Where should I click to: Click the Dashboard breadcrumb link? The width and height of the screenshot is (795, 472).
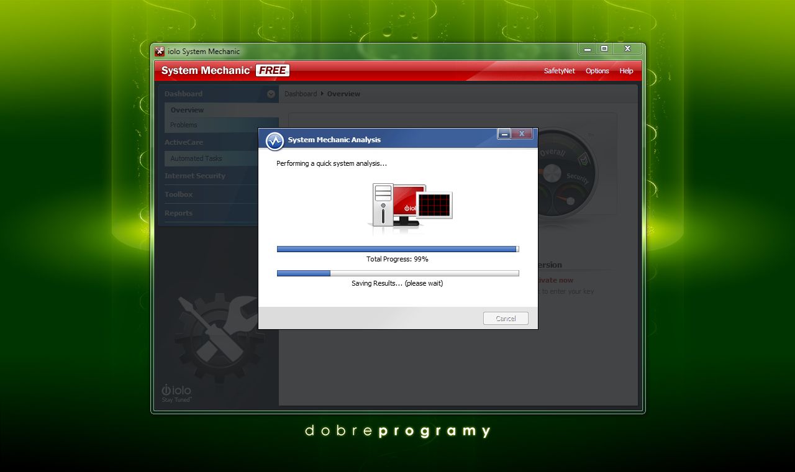click(x=301, y=94)
